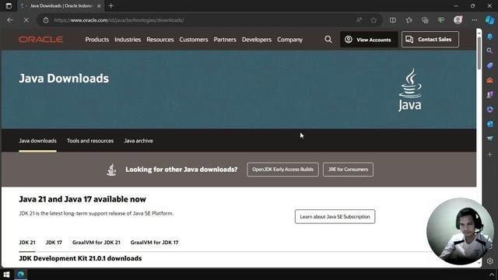
Task: Open the Products menu
Action: (96, 40)
